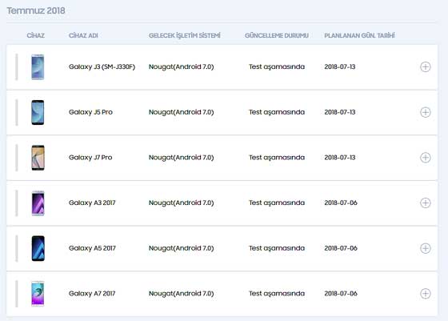
Task: Select the device name Galaxy J3 (SM-J330F)
Action: click(102, 67)
